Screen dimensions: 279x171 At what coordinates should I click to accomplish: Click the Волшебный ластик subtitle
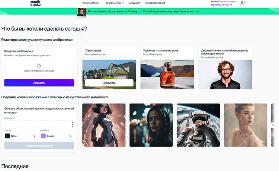[x=95, y=54]
